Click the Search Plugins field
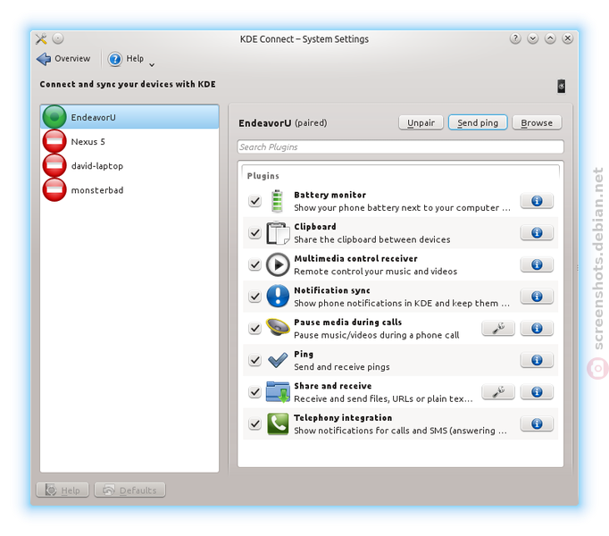 (400, 147)
